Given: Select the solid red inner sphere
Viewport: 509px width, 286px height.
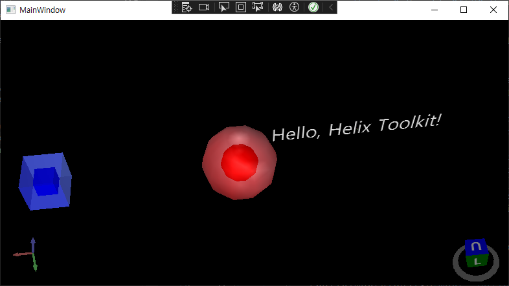Looking at the screenshot, I should coord(240,163).
